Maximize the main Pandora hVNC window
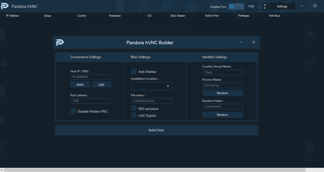324x172 pixels. [315, 6]
